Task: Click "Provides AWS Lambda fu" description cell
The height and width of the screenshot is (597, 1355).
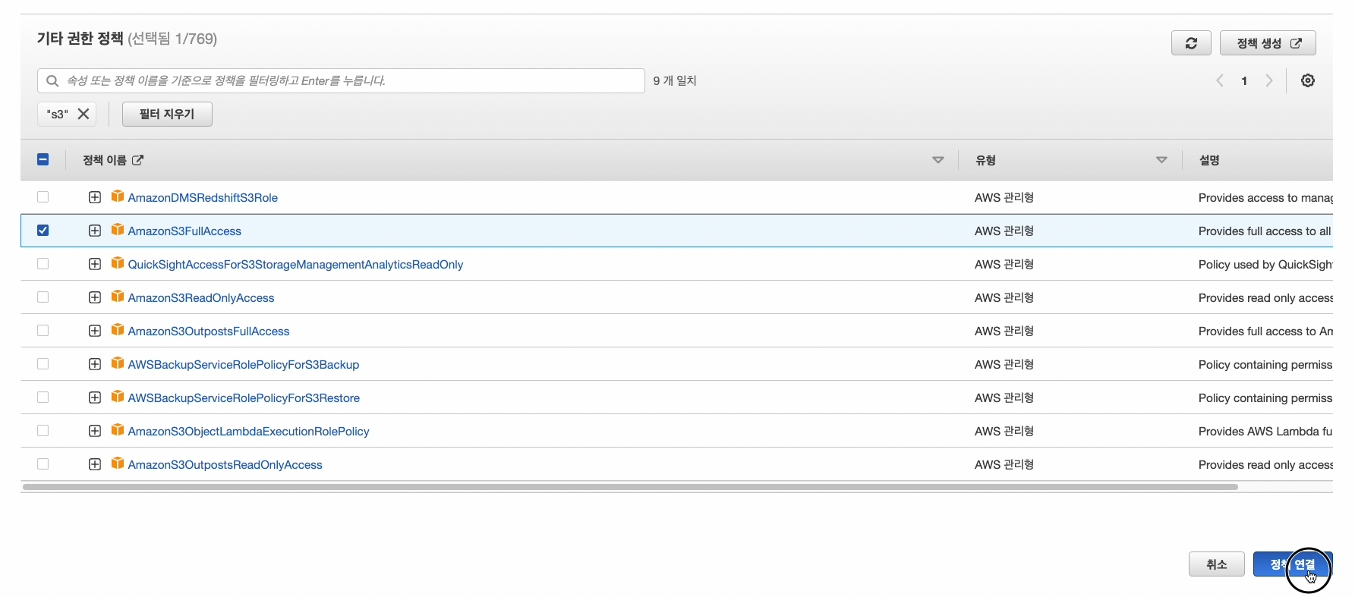Action: [x=1265, y=432]
